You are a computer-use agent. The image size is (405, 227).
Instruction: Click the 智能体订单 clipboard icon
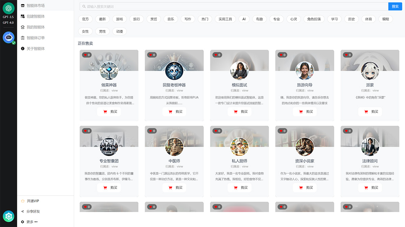coord(23,38)
